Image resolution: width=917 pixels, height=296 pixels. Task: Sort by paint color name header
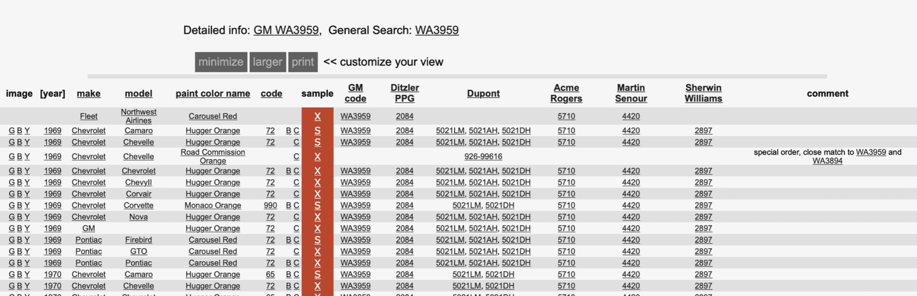[x=213, y=93]
